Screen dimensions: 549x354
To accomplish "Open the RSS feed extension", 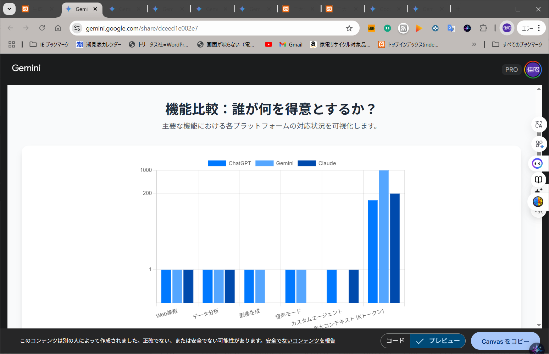I will pyautogui.click(x=403, y=28).
